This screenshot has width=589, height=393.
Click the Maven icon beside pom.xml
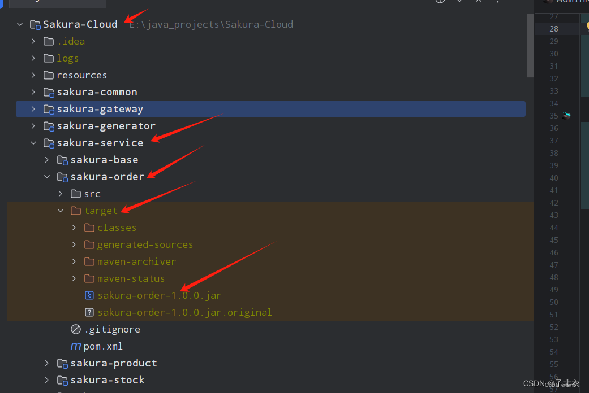75,346
